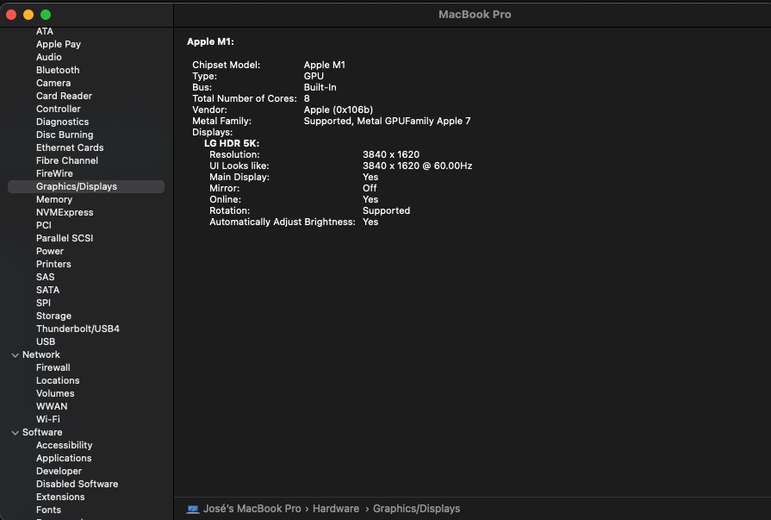Screen dimensions: 771x520
Task: Close the window with the red button
Action: (11, 15)
